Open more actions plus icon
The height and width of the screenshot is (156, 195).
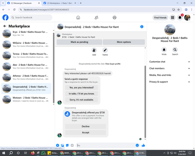coord(58,145)
